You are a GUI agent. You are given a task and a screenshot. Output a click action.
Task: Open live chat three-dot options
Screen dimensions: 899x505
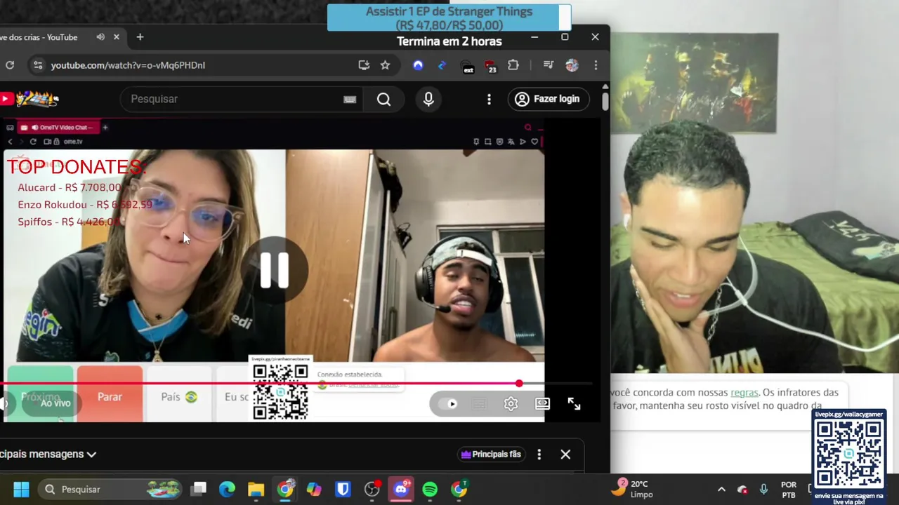[539, 454]
